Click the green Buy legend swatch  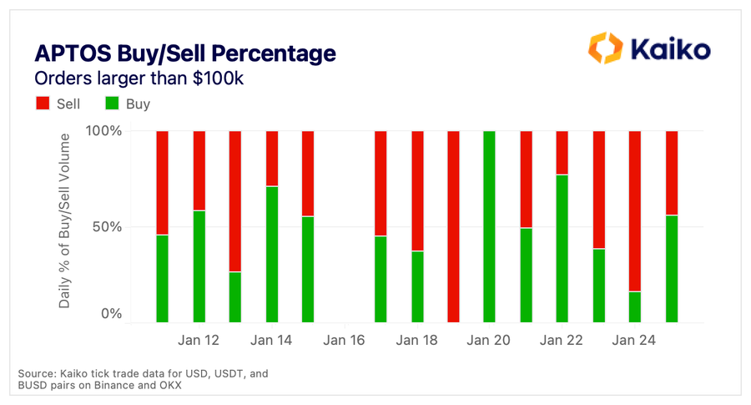pos(112,104)
